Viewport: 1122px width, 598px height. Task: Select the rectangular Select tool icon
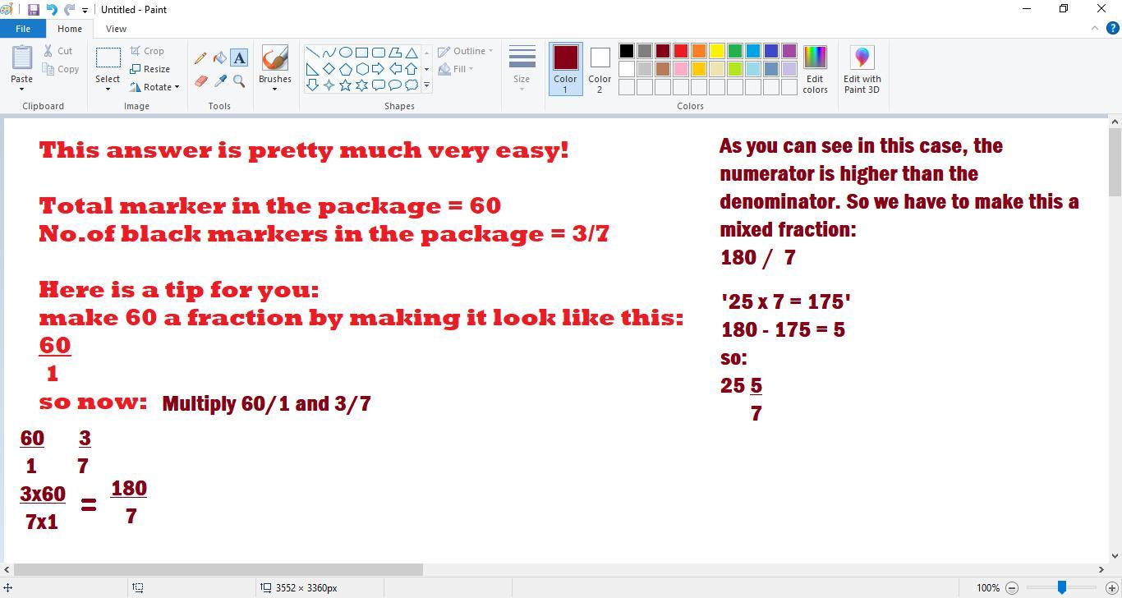click(108, 58)
